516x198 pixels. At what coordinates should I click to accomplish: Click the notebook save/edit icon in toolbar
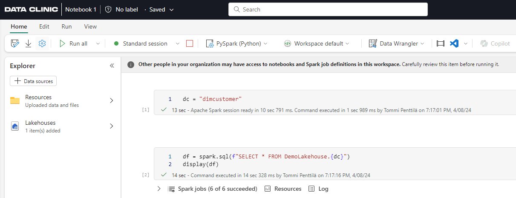click(x=15, y=43)
